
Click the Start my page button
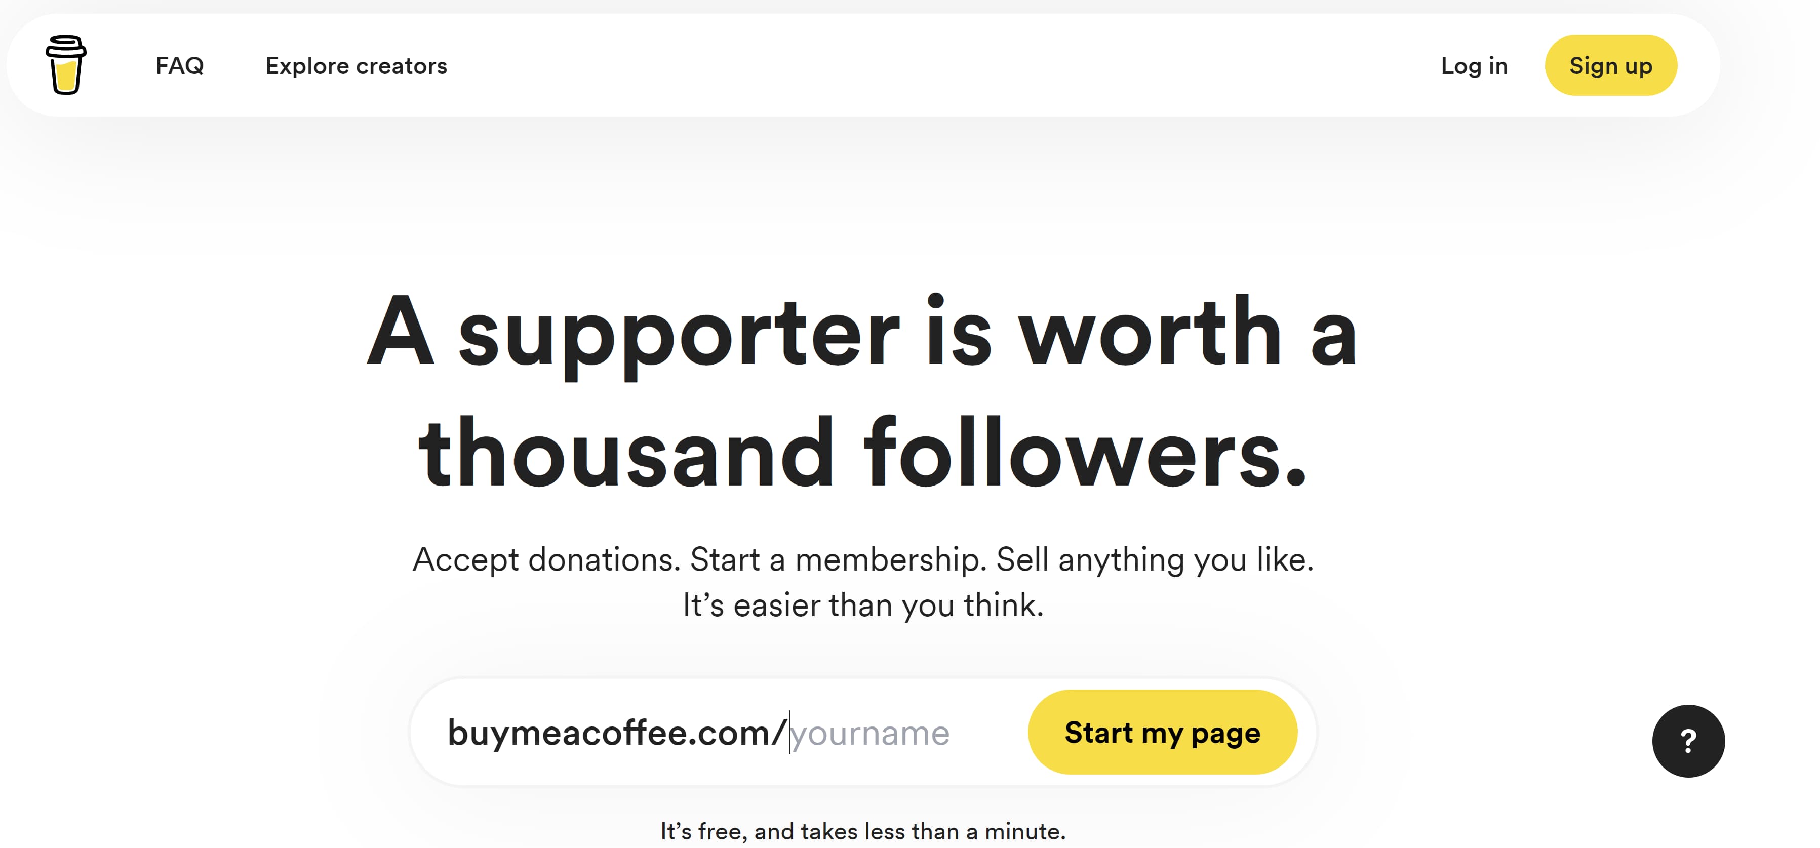coord(1162,732)
